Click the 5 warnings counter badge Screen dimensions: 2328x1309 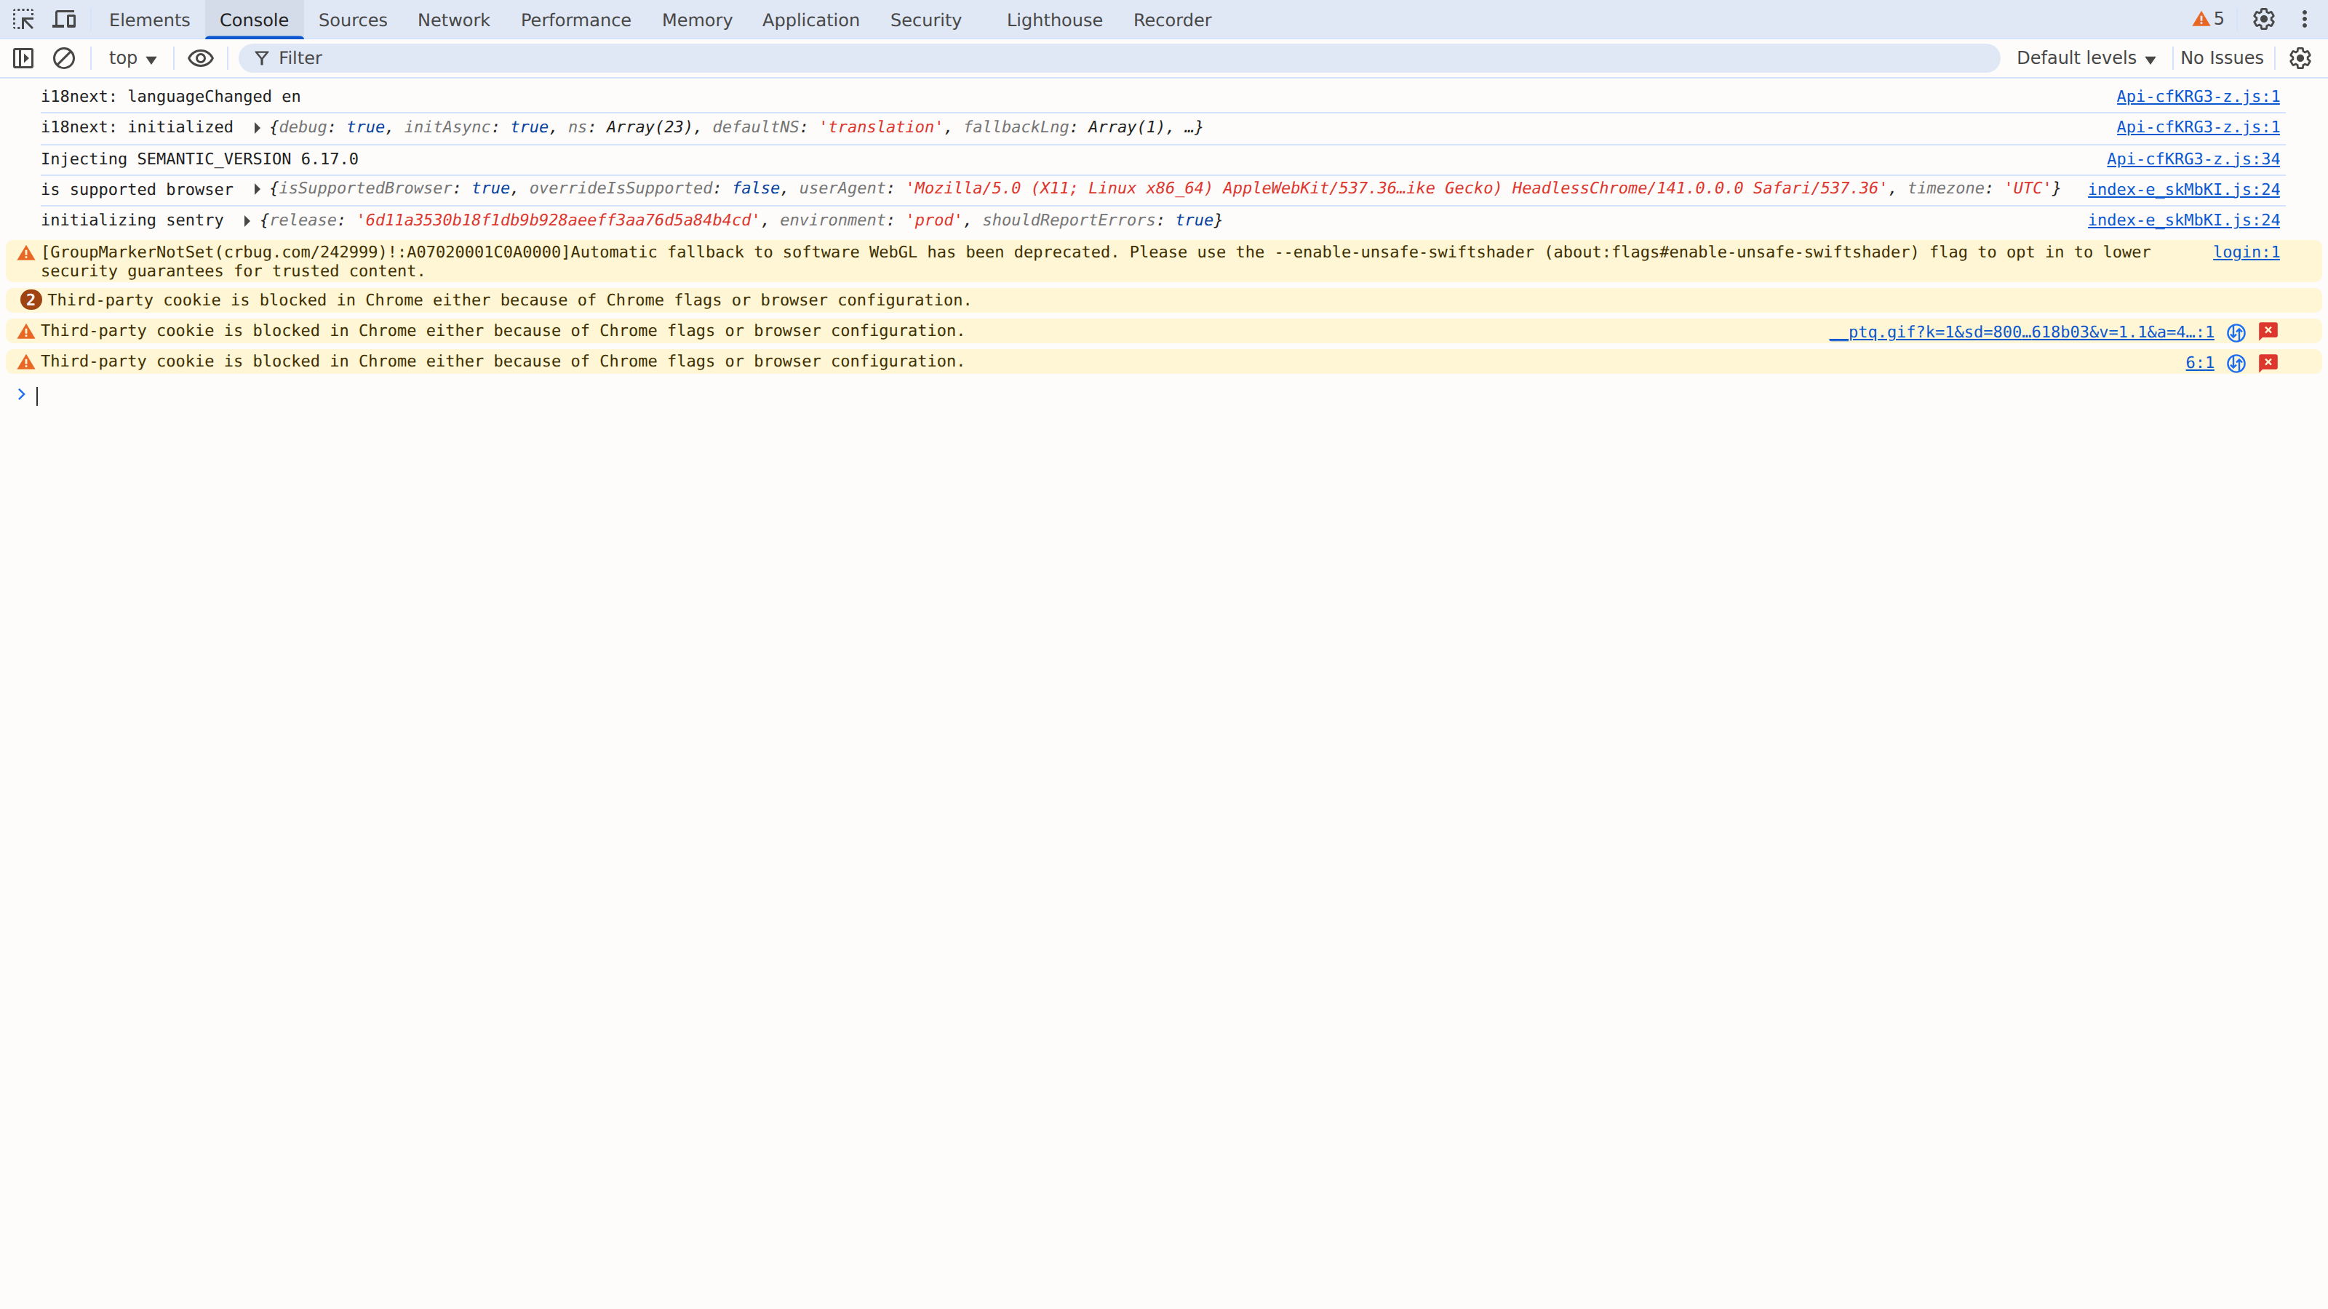[x=2208, y=19]
